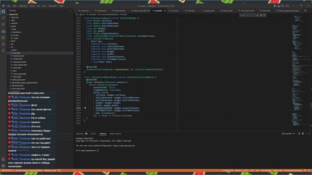Open Manage gear in activity bar
Screen dimensions: 312x175
pyautogui.click(x=3, y=166)
